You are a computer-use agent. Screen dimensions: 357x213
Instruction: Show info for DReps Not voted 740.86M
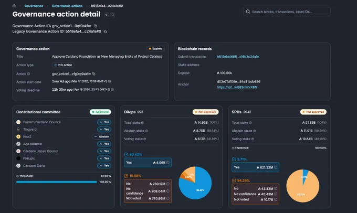[x=168, y=198]
